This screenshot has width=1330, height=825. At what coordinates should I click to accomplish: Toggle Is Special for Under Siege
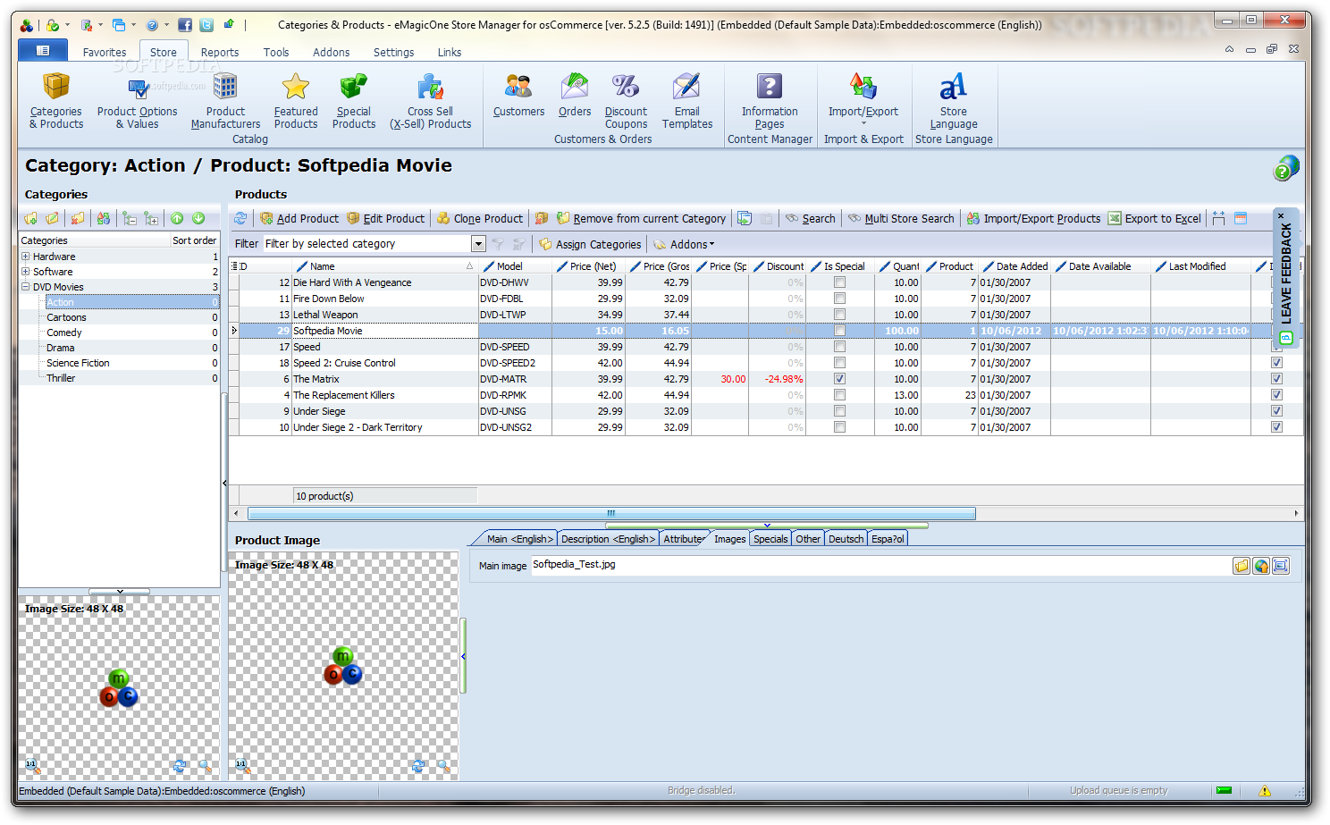(x=839, y=411)
